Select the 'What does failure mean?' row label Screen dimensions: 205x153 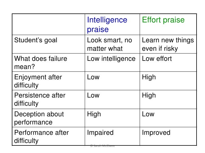tap(41, 62)
